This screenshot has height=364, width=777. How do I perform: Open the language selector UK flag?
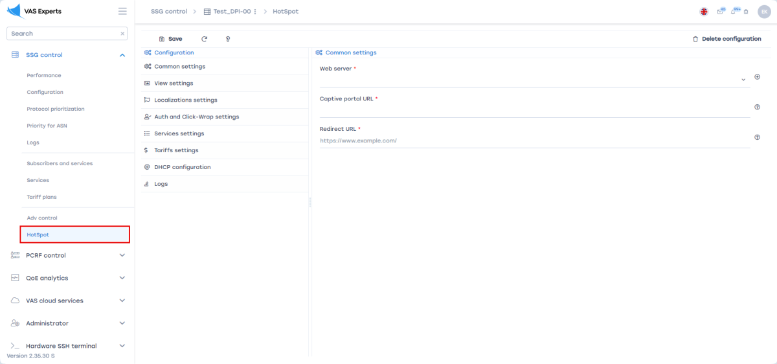(704, 12)
